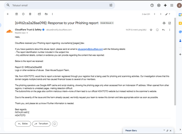Show search options filter in search bar
This screenshot has width=182, height=134.
pos(111,5)
